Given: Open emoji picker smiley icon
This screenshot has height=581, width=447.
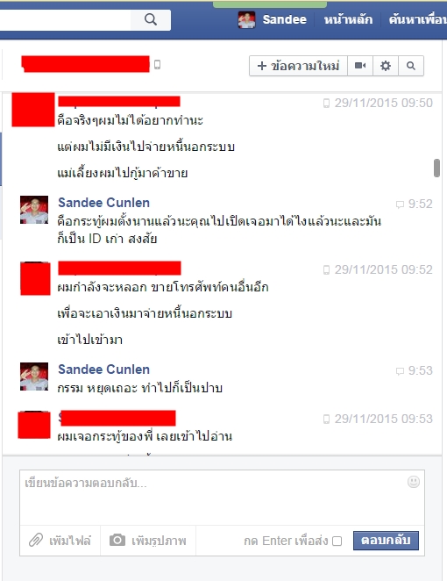Looking at the screenshot, I should coord(414,482).
